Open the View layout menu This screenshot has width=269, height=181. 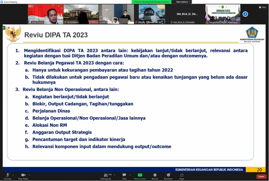click(x=262, y=7)
